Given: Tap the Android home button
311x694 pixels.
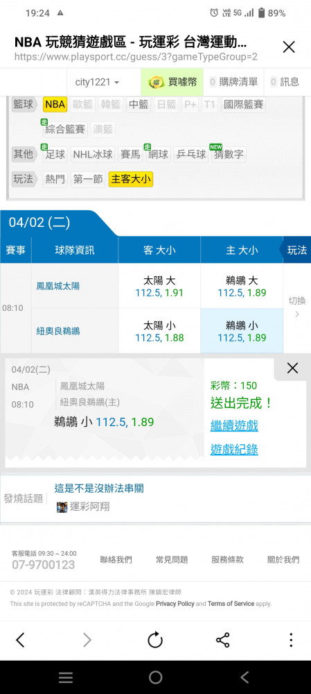Looking at the screenshot, I should pyautogui.click(x=155, y=677).
